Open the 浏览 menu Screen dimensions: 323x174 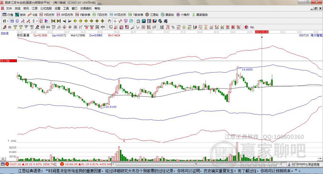pos(18,8)
